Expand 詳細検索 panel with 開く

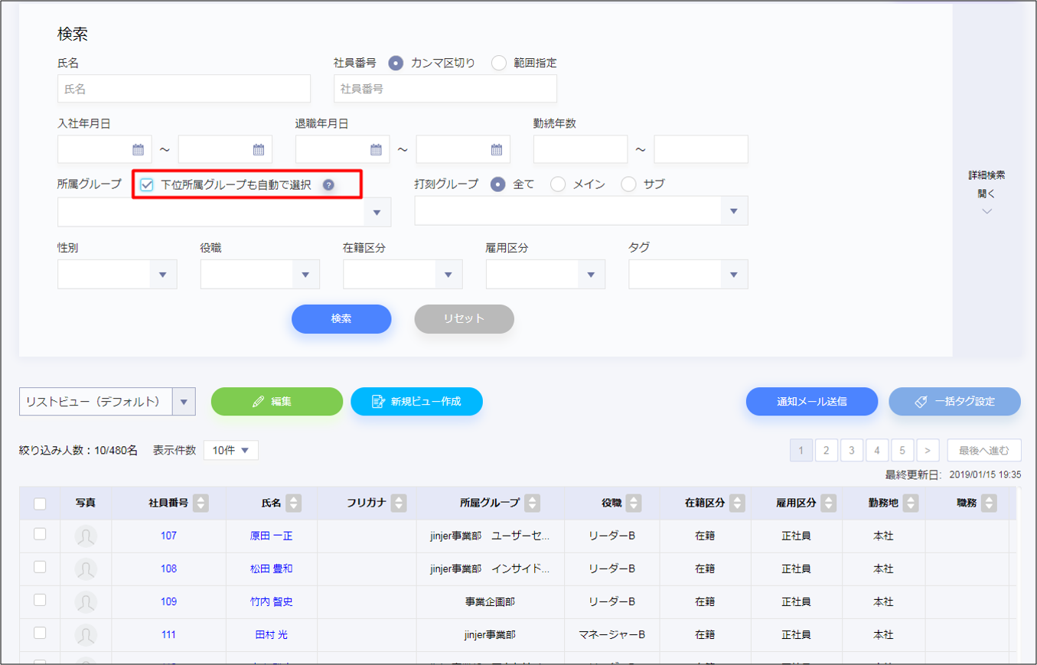tap(986, 194)
